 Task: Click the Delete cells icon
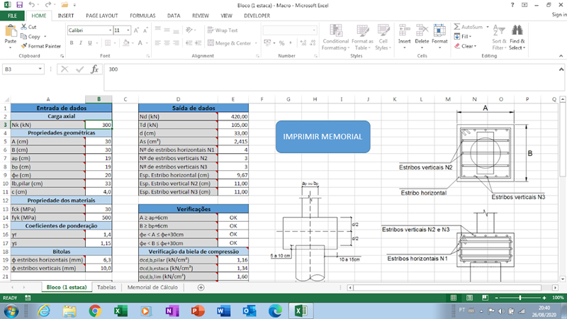(422, 30)
